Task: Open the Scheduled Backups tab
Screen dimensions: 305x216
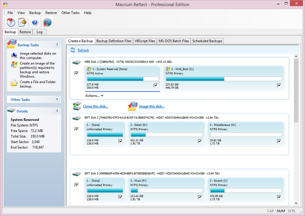Action: pyautogui.click(x=207, y=41)
